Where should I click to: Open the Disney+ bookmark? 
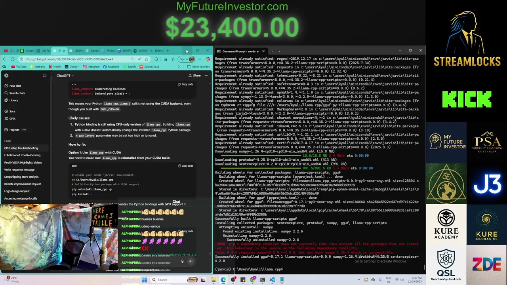(x=72, y=66)
